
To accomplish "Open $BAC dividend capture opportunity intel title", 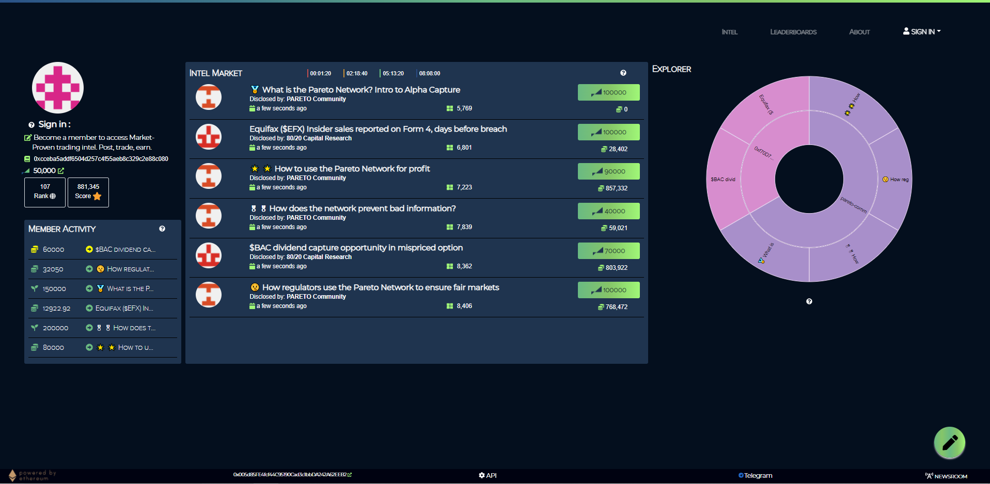I will [356, 247].
